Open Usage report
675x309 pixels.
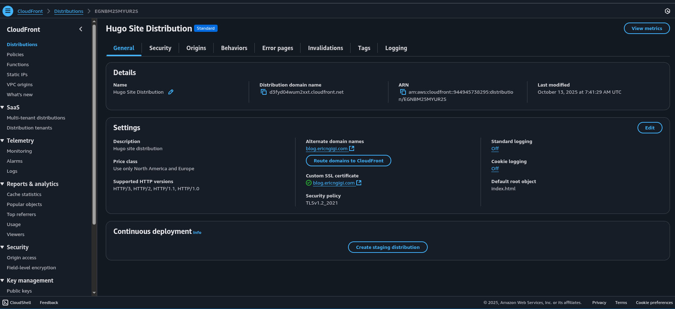(x=14, y=224)
